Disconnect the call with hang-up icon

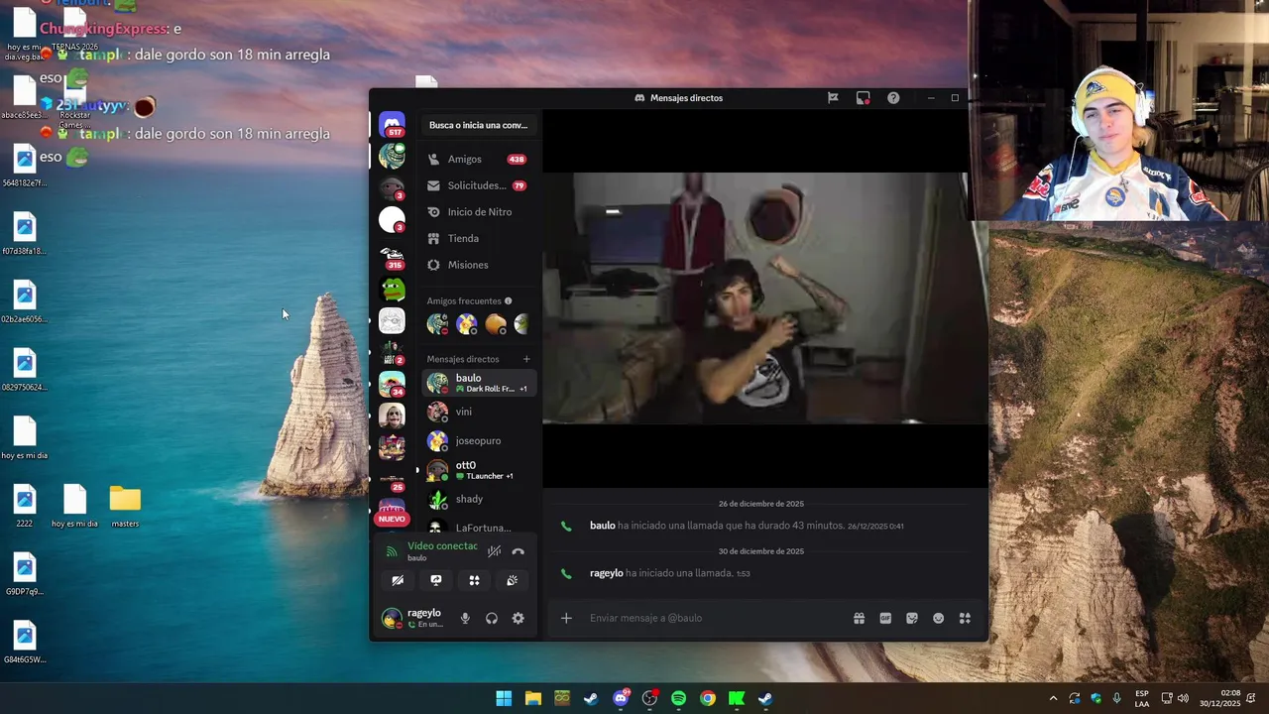(518, 551)
